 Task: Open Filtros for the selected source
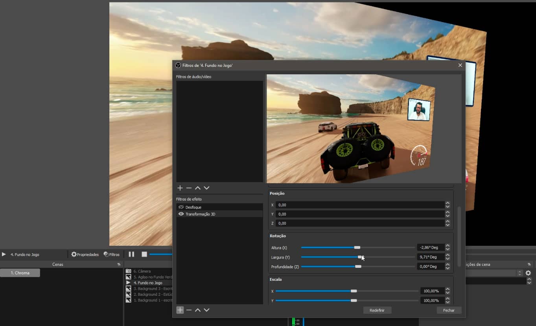point(112,254)
